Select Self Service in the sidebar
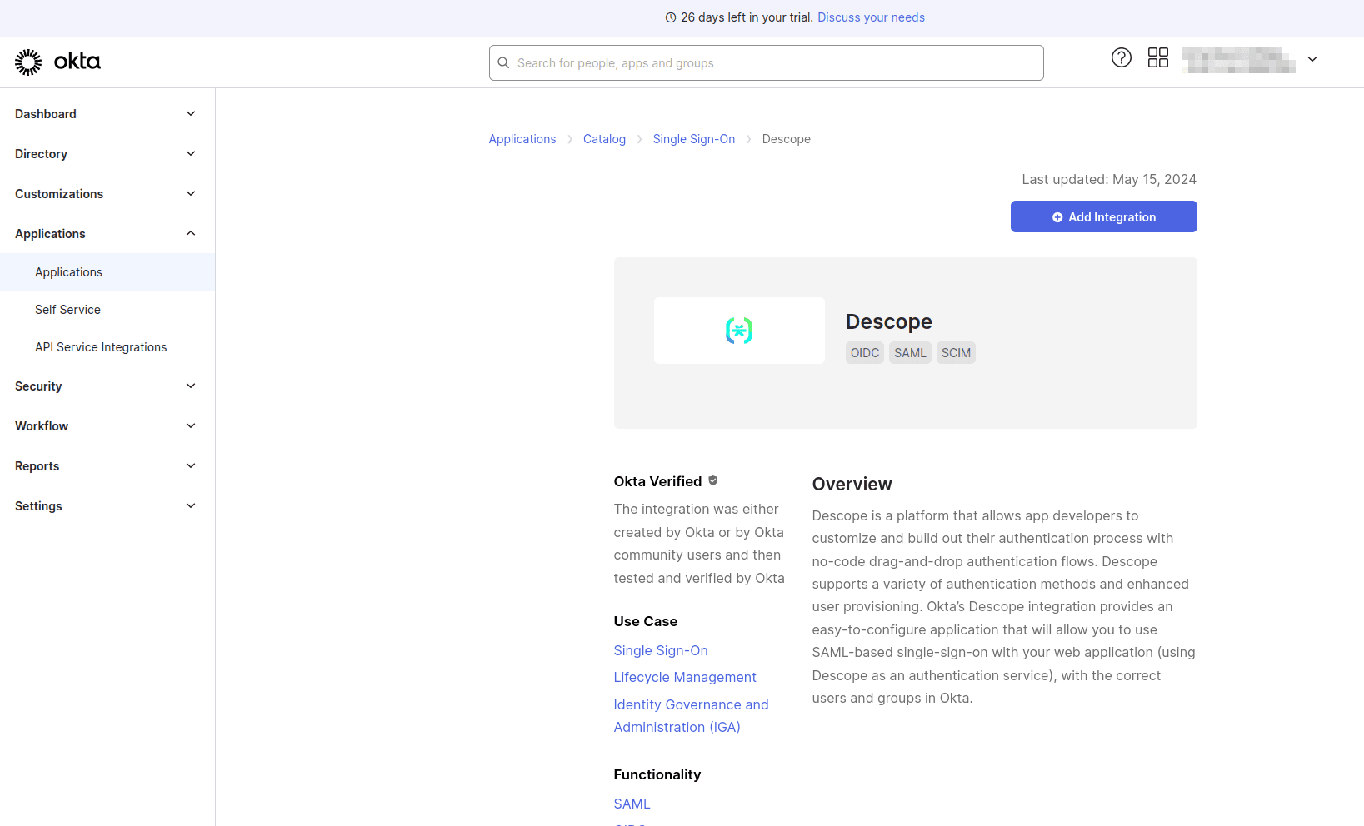The height and width of the screenshot is (826, 1364). tap(67, 309)
